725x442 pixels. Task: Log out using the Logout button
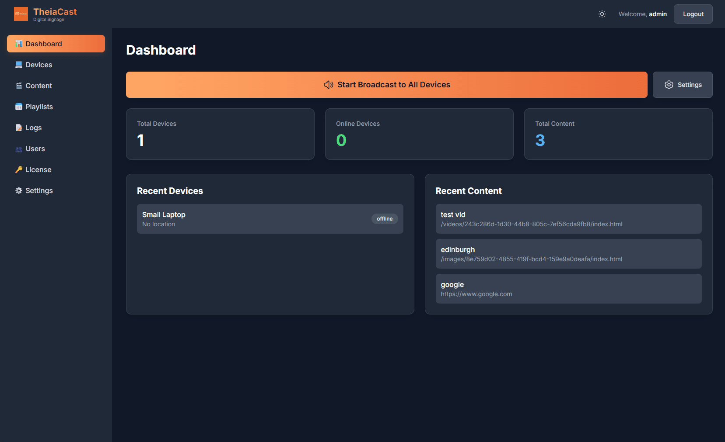(693, 14)
